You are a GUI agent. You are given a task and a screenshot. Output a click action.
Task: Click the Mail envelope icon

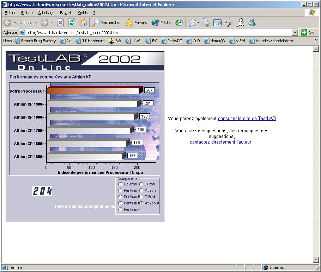(192, 23)
